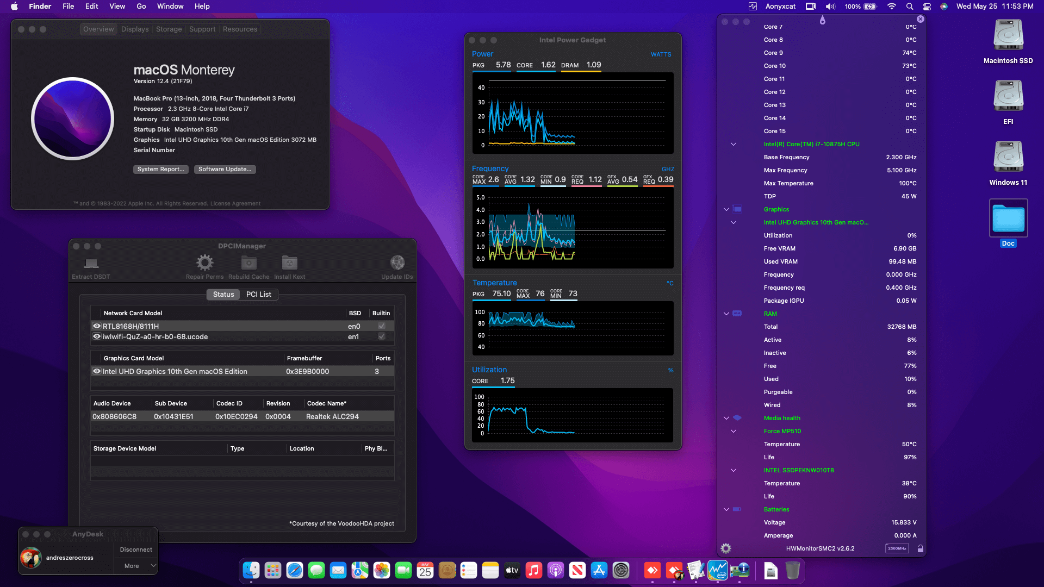Click the Overview tab in About This Mac
The height and width of the screenshot is (587, 1044).
98,29
